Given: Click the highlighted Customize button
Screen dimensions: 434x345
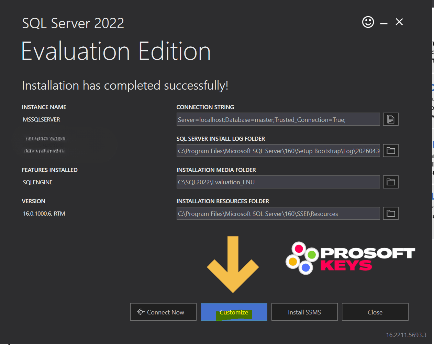Looking at the screenshot, I should tap(234, 312).
